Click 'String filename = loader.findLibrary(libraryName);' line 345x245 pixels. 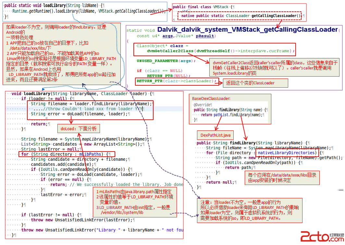[91, 104]
